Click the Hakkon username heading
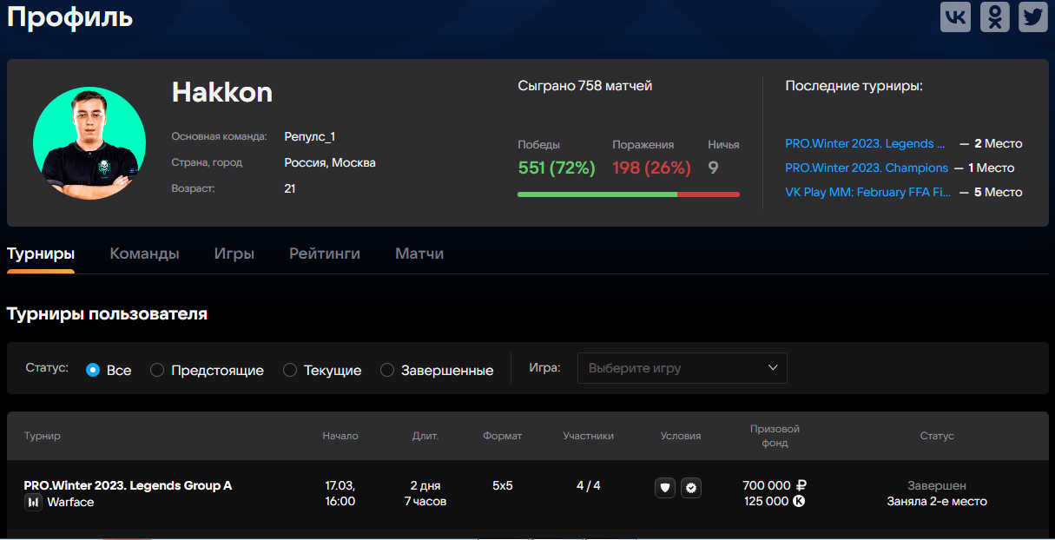Image resolution: width=1055 pixels, height=540 pixels. (222, 91)
